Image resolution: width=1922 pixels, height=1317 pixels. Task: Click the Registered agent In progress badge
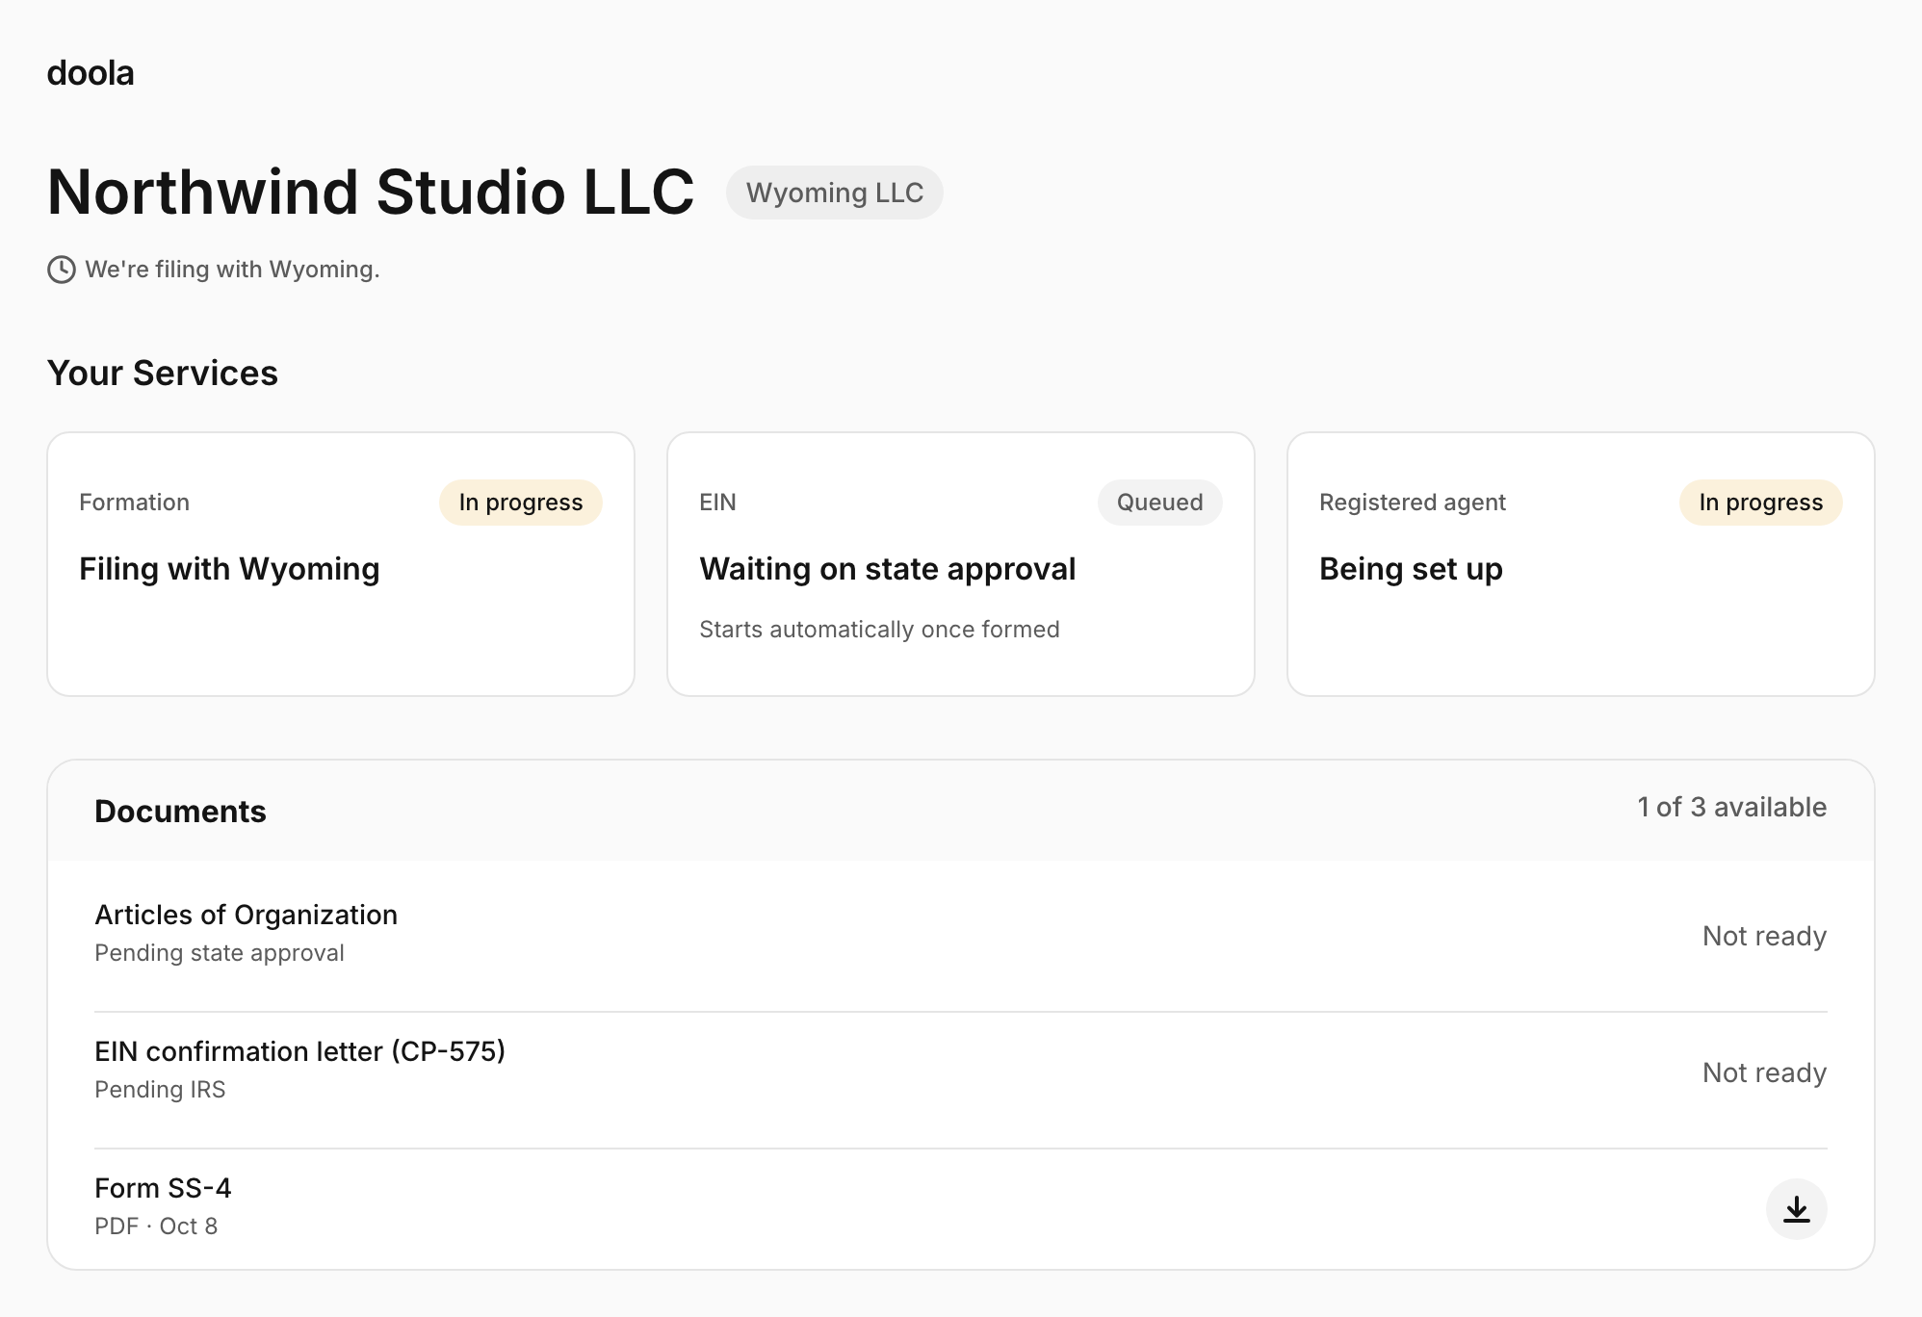point(1761,503)
